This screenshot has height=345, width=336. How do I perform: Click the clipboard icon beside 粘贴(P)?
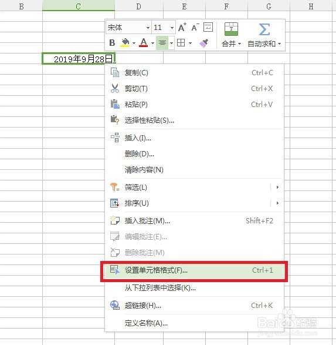coord(115,104)
